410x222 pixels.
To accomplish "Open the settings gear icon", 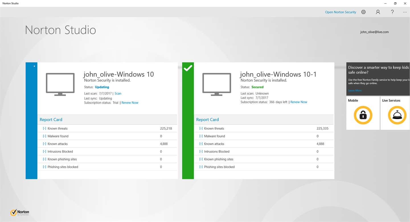I will (x=363, y=12).
